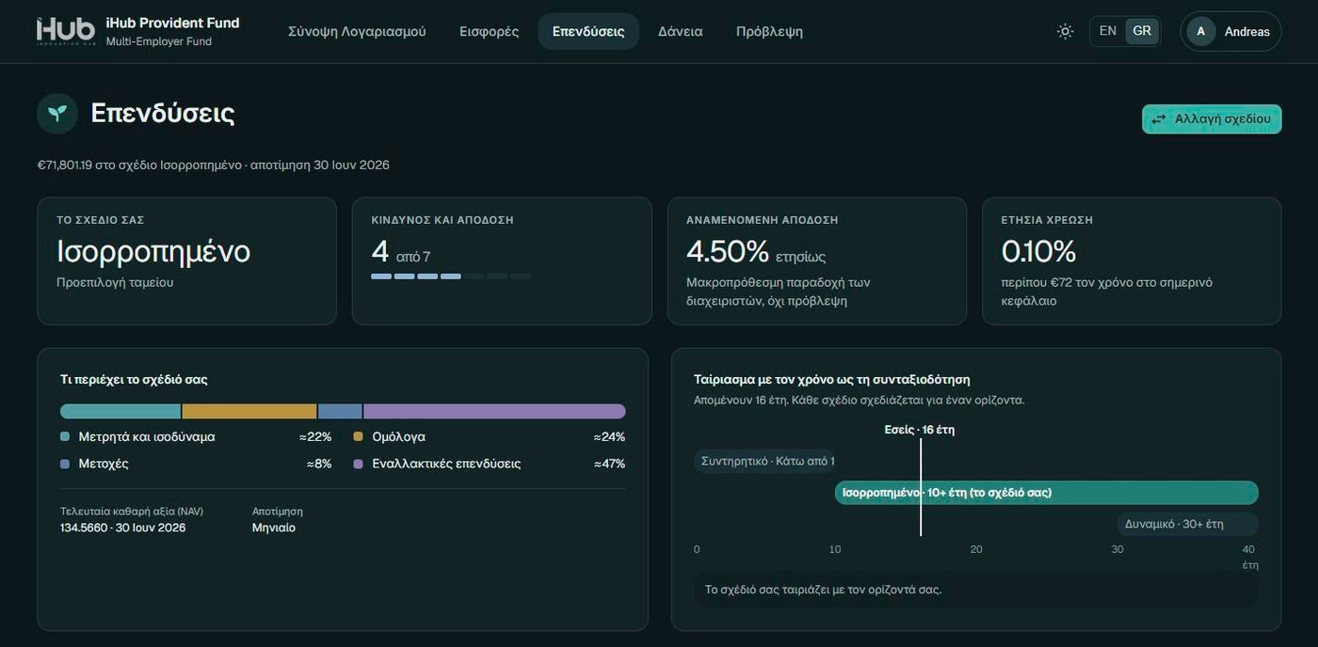Click the iHub Provident Fund title
1318x647 pixels.
[x=172, y=23]
